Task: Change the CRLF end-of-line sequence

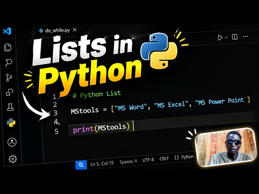Action: (164, 158)
